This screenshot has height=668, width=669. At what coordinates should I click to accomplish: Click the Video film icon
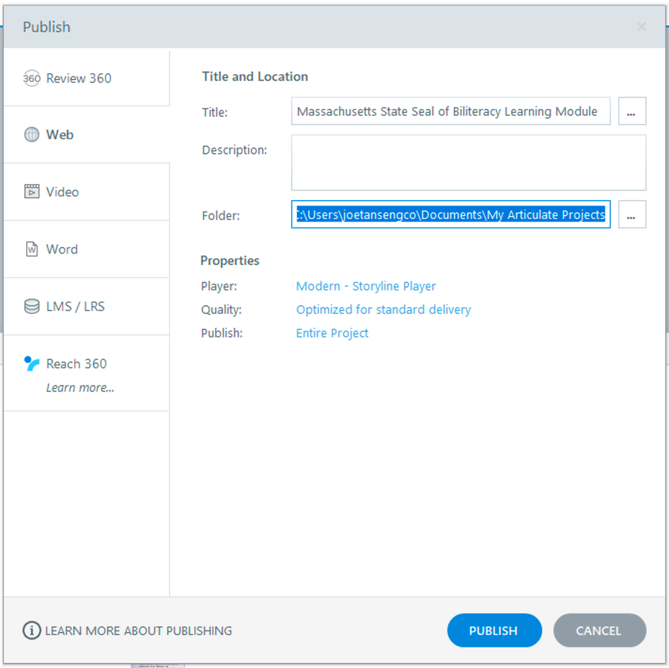click(31, 192)
